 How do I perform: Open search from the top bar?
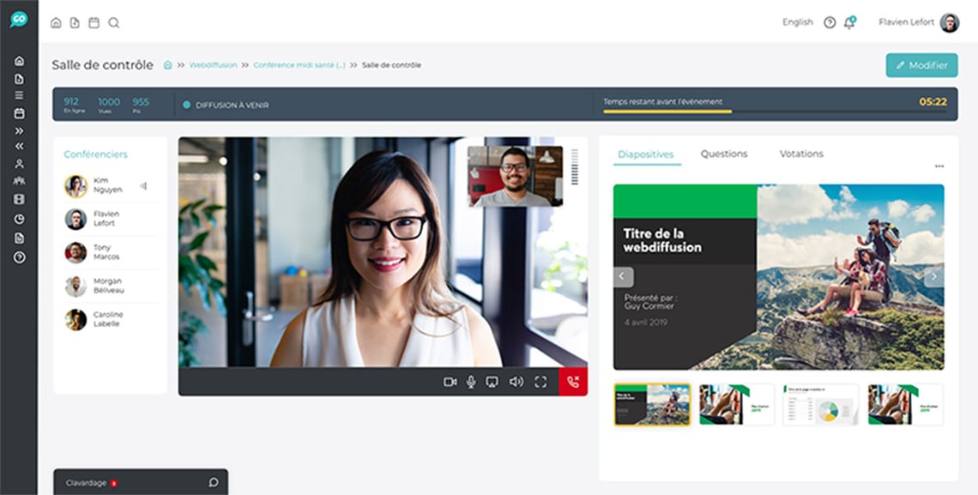(x=114, y=23)
